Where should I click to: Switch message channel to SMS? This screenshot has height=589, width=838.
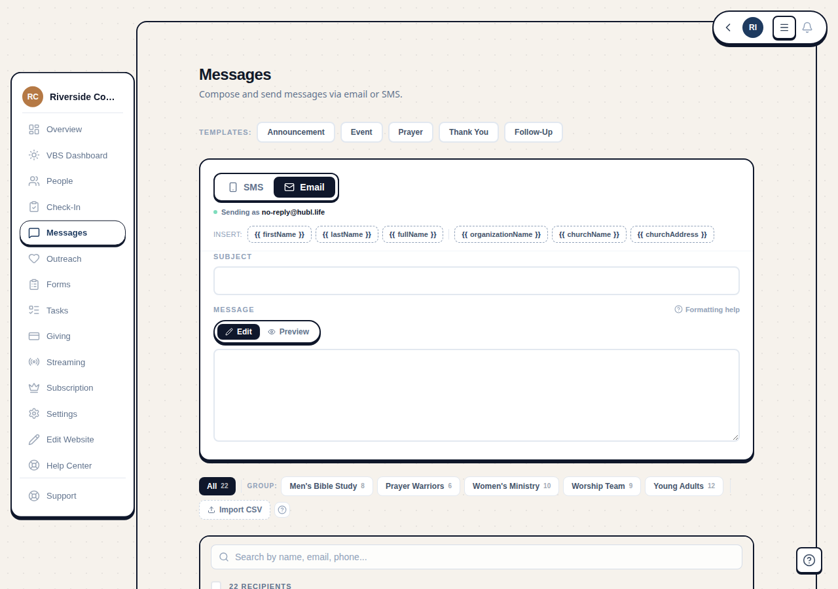246,187
